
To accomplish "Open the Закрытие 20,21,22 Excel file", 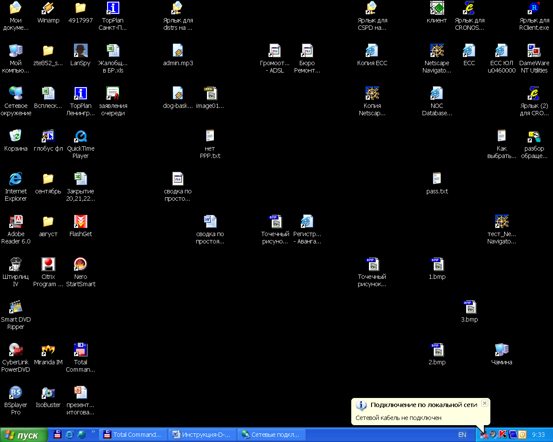I will click(80, 187).
